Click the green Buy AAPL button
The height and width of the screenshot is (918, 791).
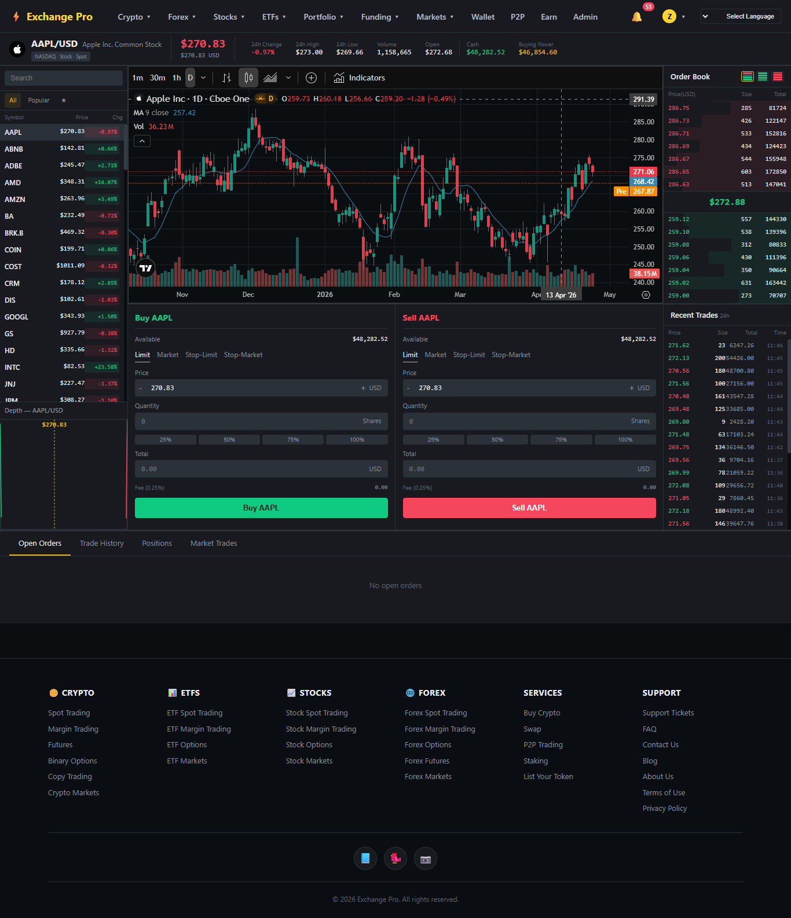coord(261,508)
